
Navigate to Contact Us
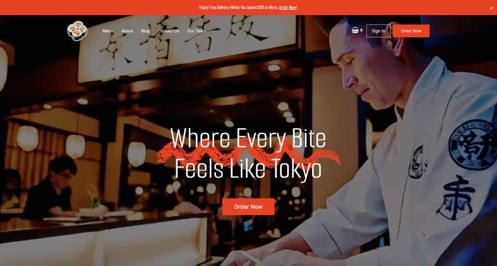coord(168,31)
